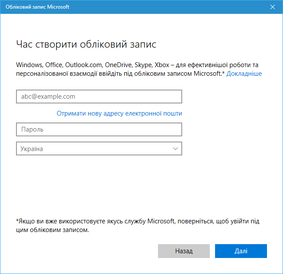Click heading Час створити обліковий запис

click(x=86, y=44)
